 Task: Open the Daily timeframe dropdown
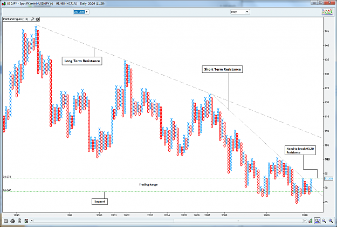pos(240,12)
